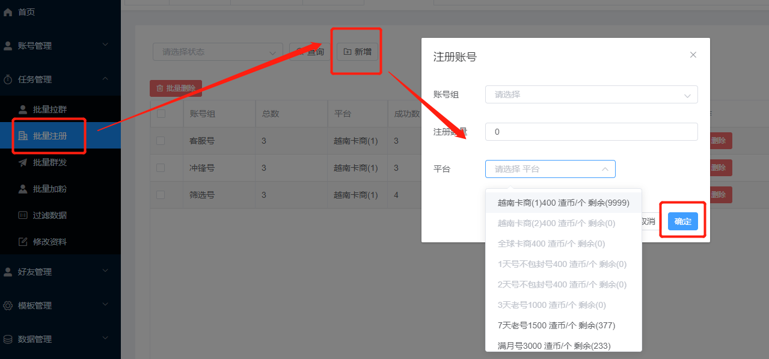Viewport: 769px width, 359px height.
Task: Click the home icon beside 首页
Action: 8,12
